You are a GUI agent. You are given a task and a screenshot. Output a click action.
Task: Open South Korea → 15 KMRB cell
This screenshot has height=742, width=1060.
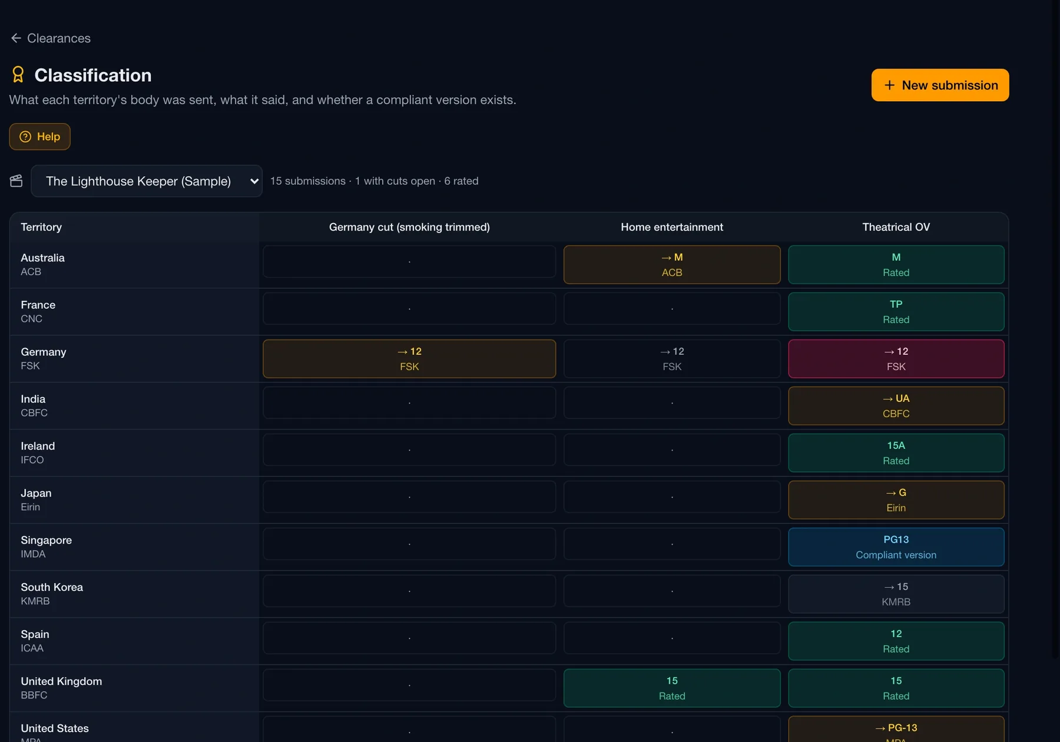[x=896, y=594]
